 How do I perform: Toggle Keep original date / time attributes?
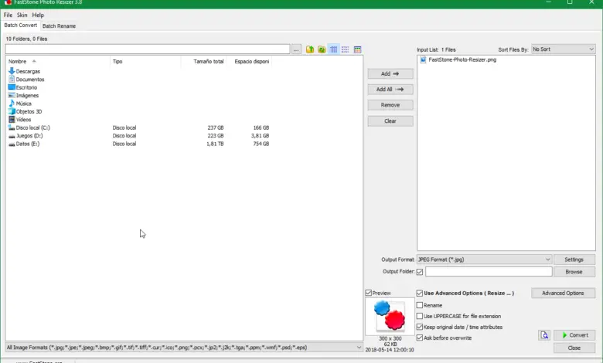(x=420, y=327)
